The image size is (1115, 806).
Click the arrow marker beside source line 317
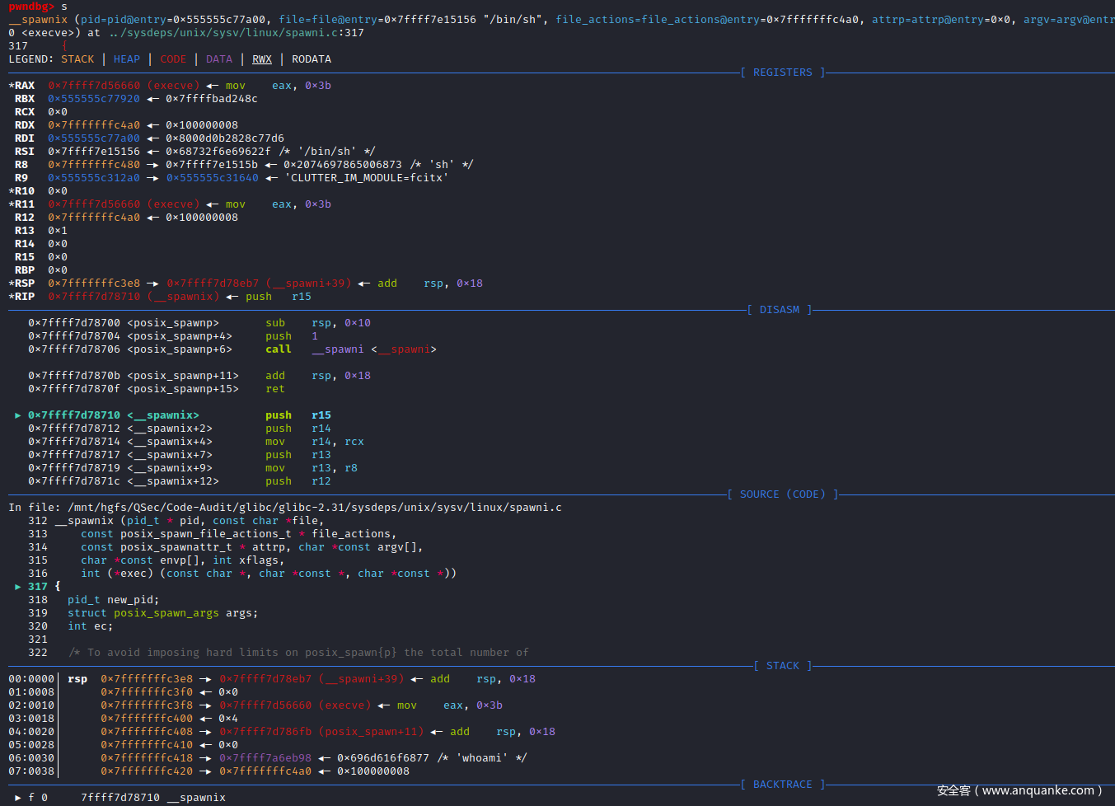pyautogui.click(x=18, y=587)
